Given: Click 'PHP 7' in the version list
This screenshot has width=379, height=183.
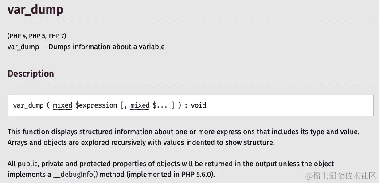Looking at the screenshot, I should click(x=56, y=36).
